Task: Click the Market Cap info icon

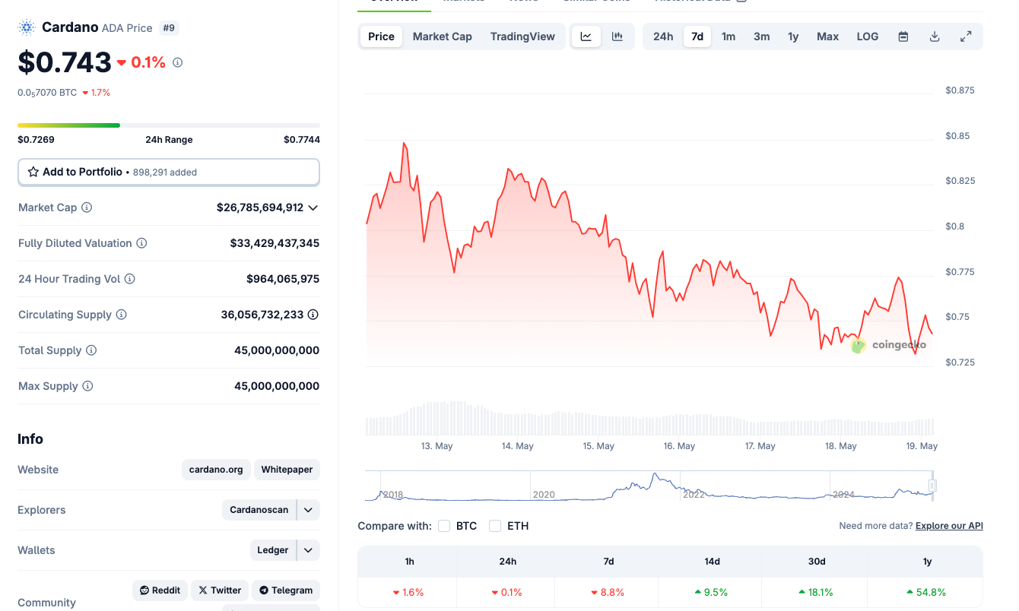Action: tap(87, 207)
